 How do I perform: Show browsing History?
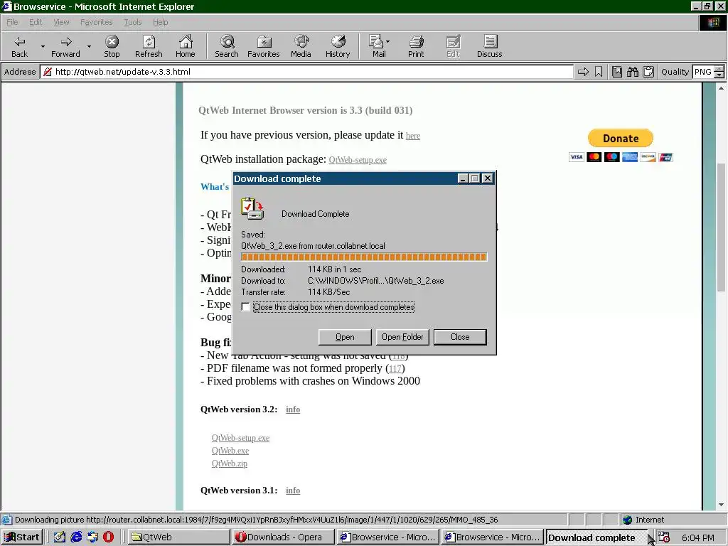(338, 46)
